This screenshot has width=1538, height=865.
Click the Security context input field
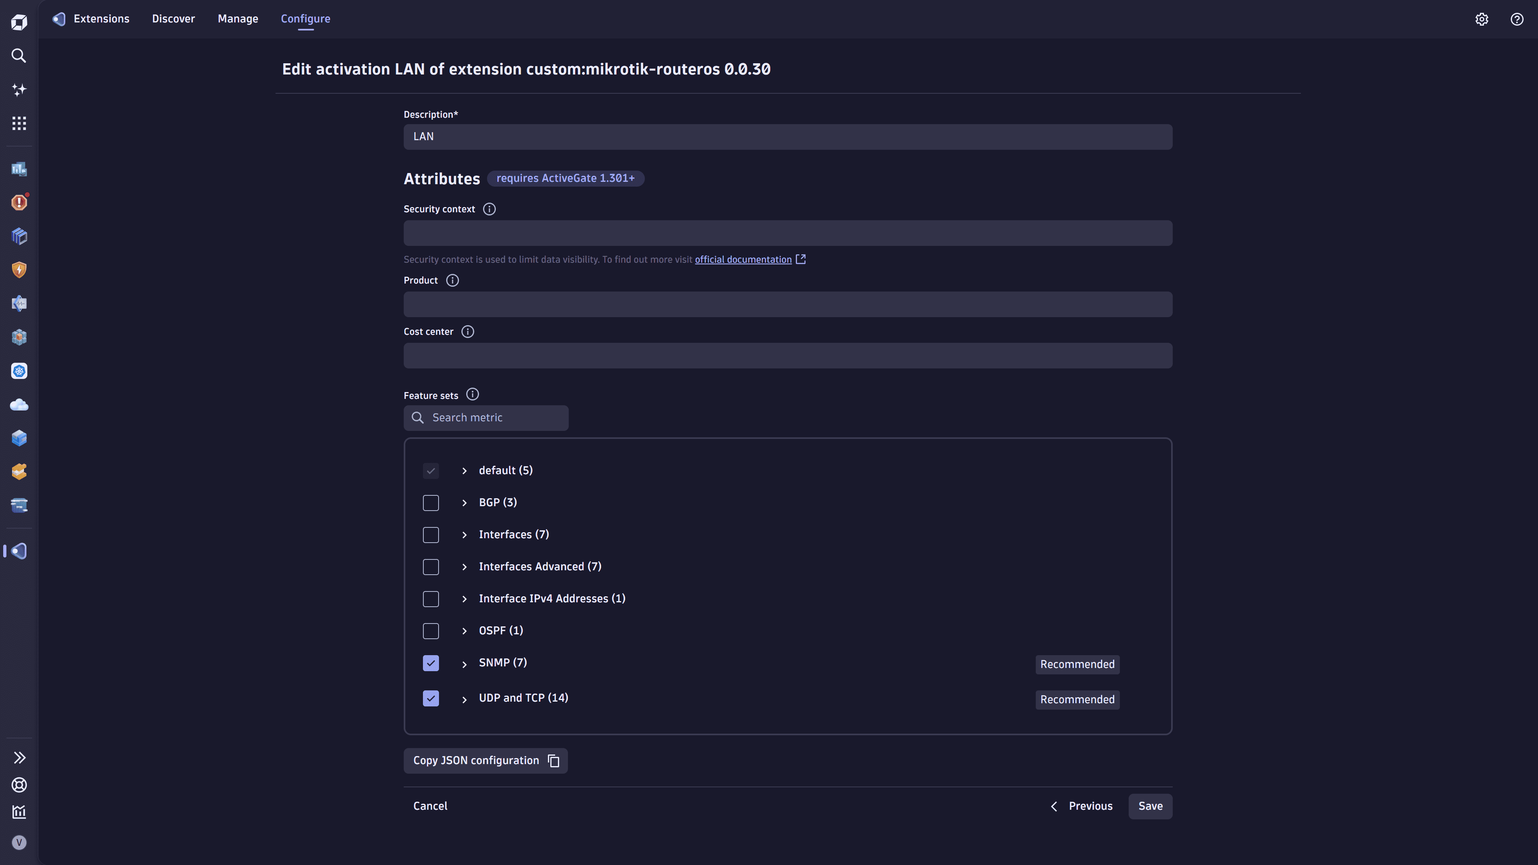[787, 233]
